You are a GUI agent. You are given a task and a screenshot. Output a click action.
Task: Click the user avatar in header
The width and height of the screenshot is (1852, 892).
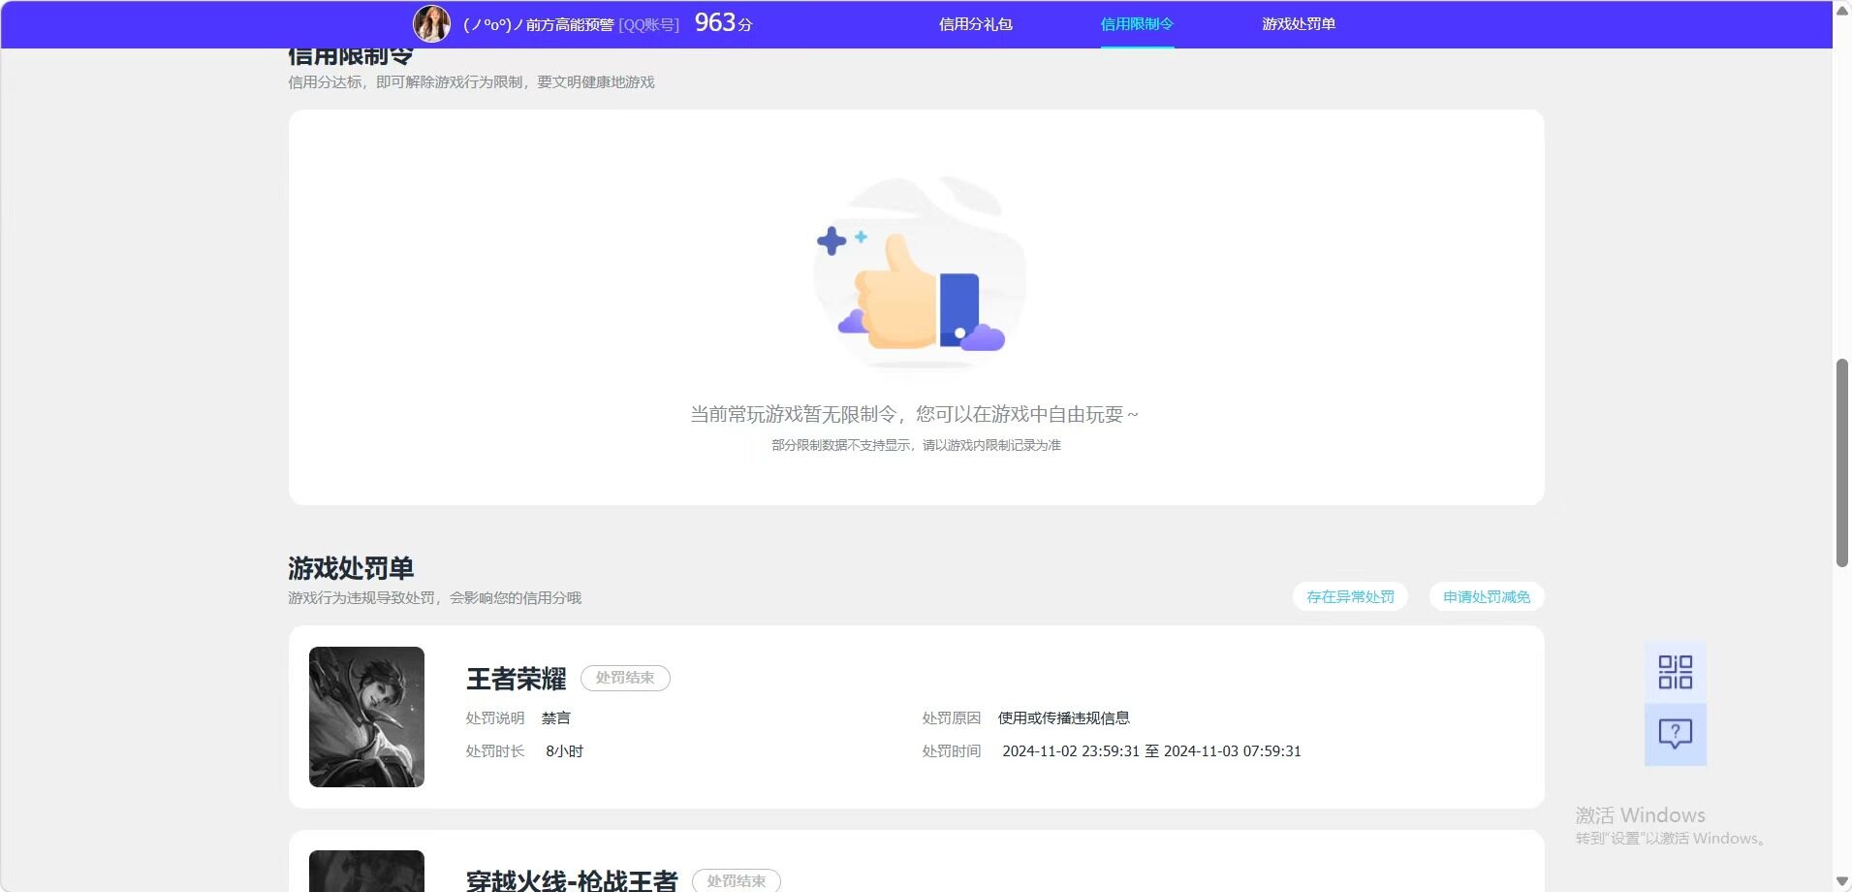click(431, 23)
